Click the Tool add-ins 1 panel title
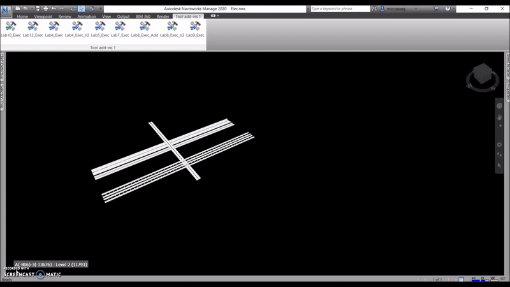510x287 pixels. coord(103,48)
